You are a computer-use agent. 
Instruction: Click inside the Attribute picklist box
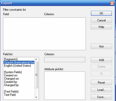tap(65, 86)
